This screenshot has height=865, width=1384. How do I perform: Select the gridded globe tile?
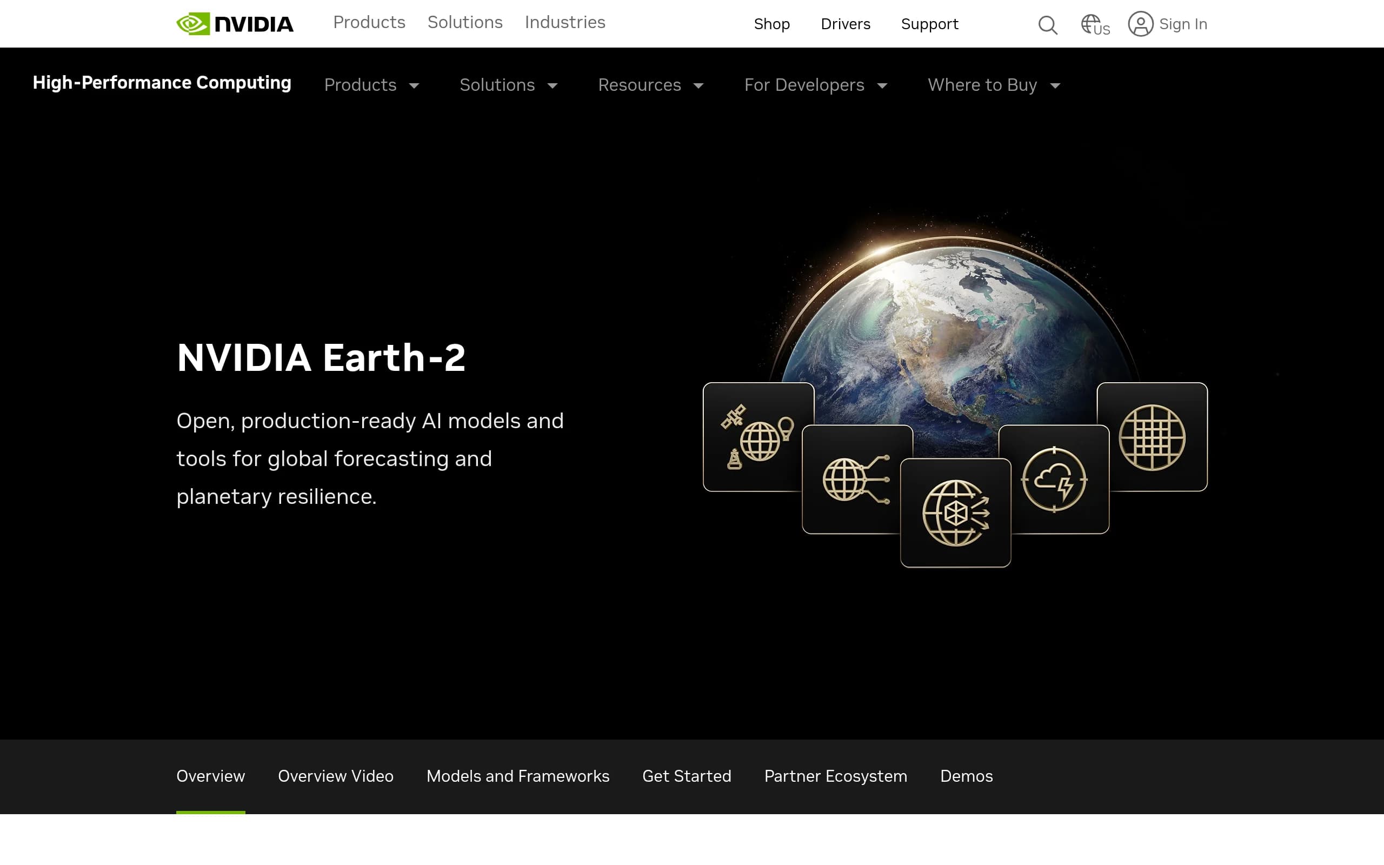coord(1153,437)
